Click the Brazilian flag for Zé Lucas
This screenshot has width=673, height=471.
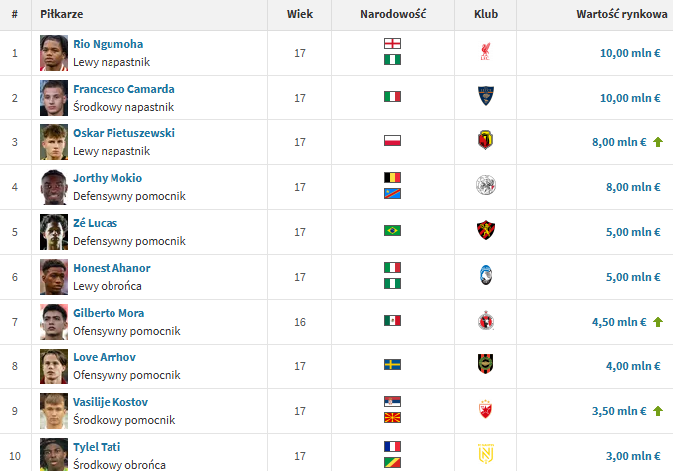(x=392, y=231)
